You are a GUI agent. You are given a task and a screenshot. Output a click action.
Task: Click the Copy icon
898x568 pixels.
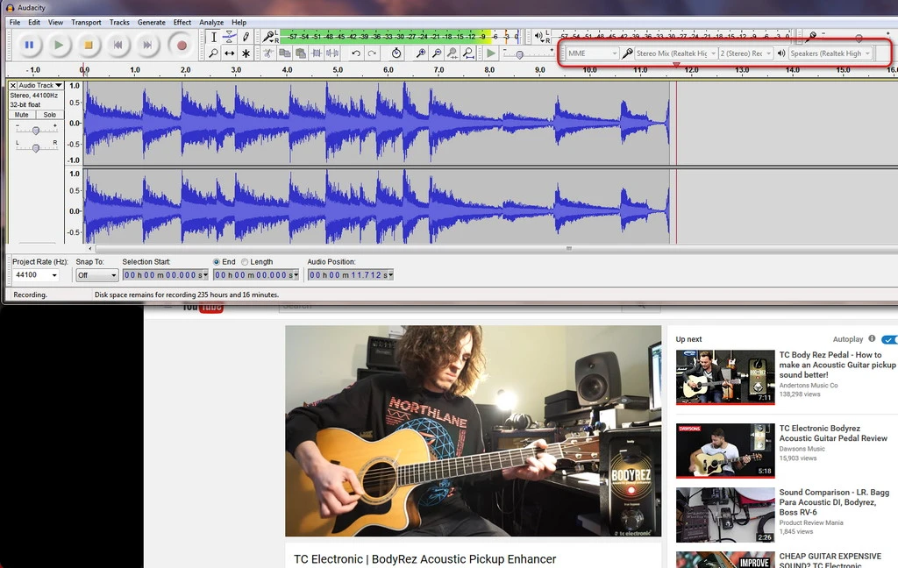point(284,53)
